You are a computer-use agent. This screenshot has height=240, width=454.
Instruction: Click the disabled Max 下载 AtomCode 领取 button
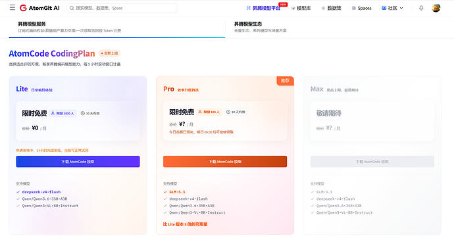pyautogui.click(x=372, y=162)
